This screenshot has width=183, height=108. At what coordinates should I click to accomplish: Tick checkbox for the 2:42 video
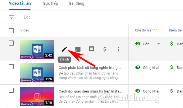click(x=11, y=43)
